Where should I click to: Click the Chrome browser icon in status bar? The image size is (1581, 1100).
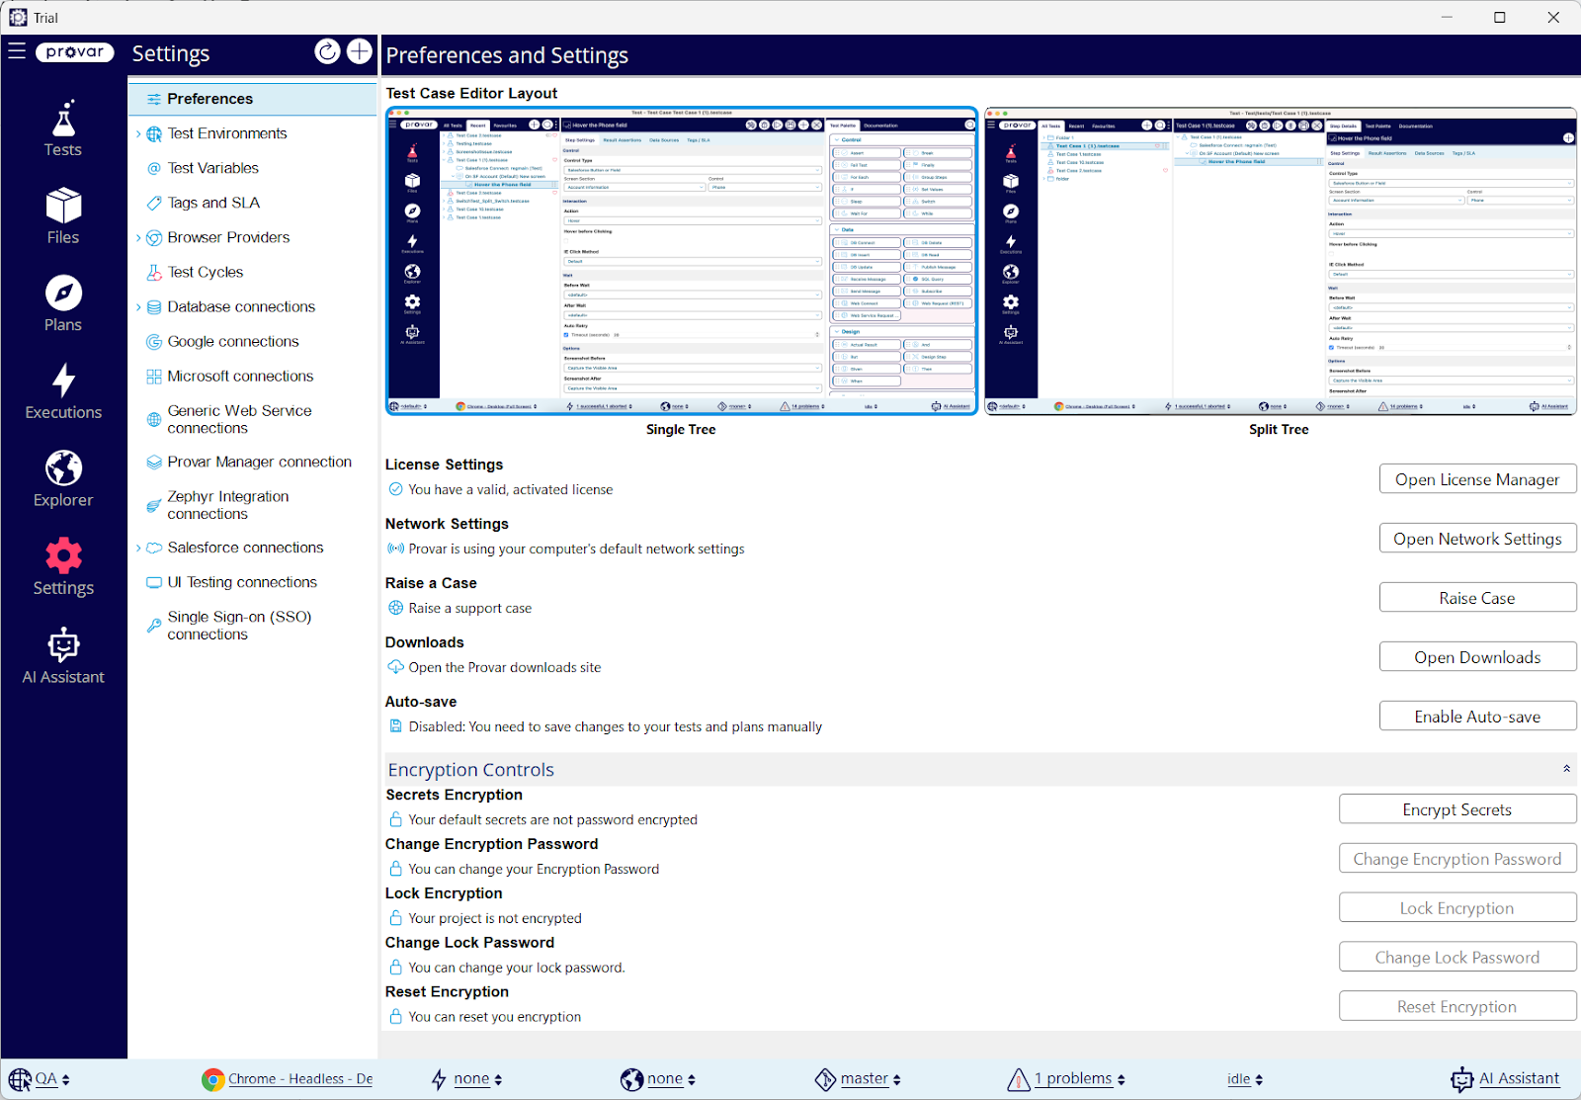[212, 1079]
